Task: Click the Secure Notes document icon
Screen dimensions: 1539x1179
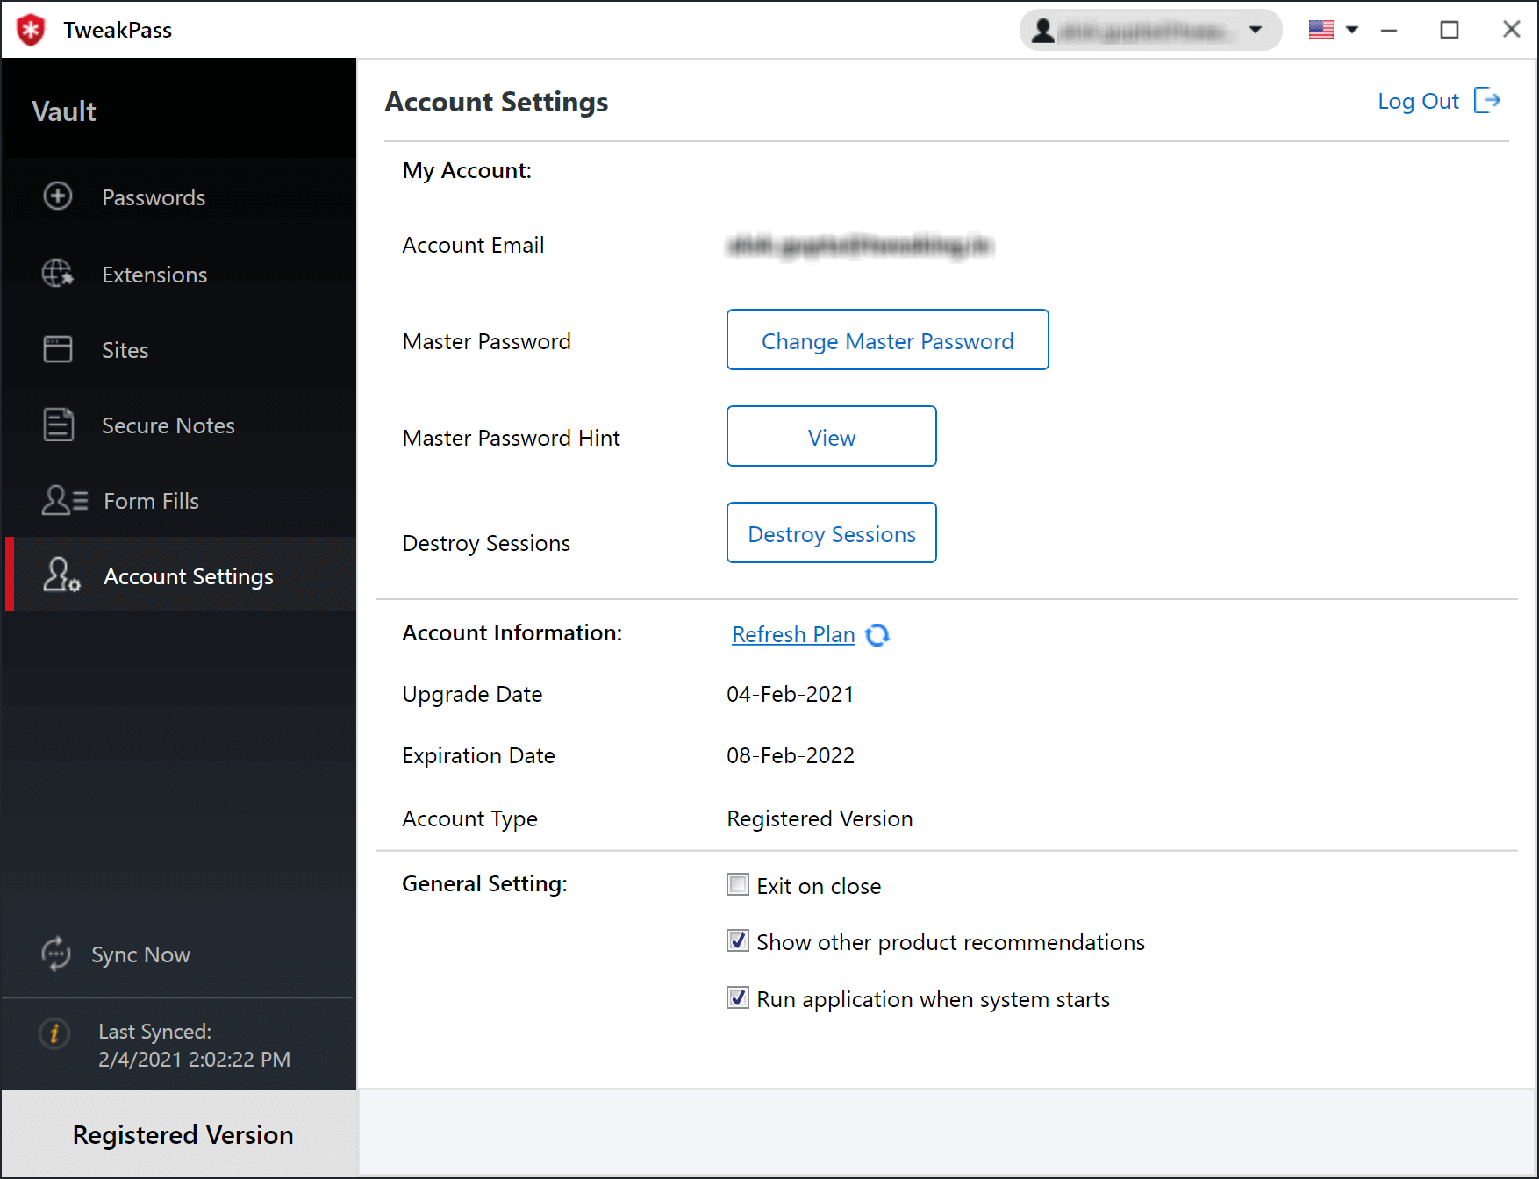Action: [57, 425]
